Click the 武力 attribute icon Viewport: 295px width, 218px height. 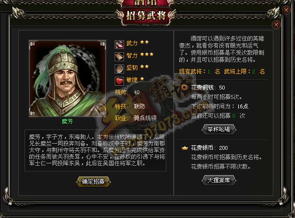(x=119, y=44)
